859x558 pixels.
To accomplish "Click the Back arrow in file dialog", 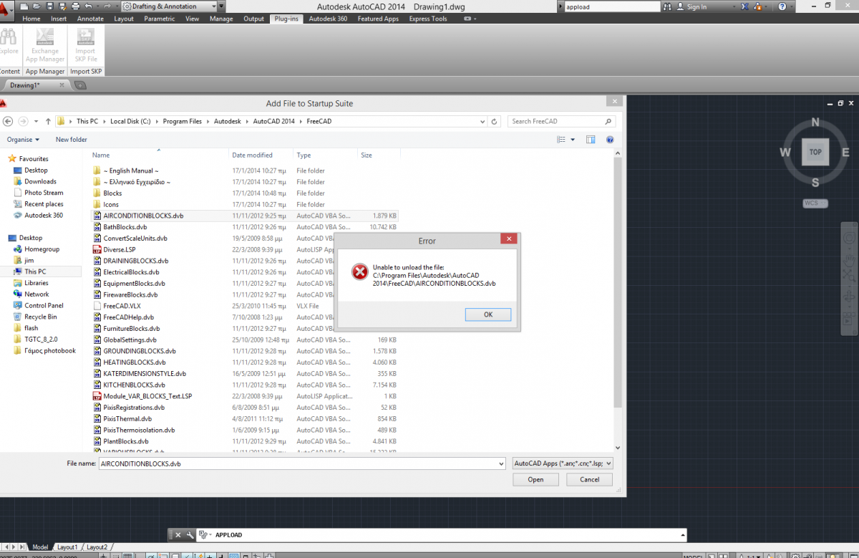I will click(7, 121).
